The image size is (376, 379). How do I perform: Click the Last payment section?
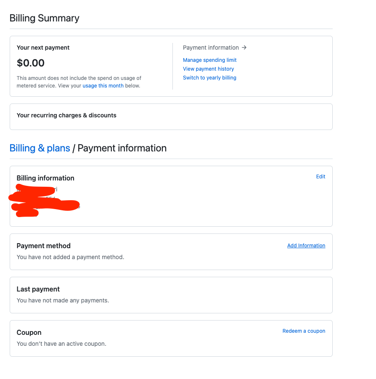click(x=38, y=289)
